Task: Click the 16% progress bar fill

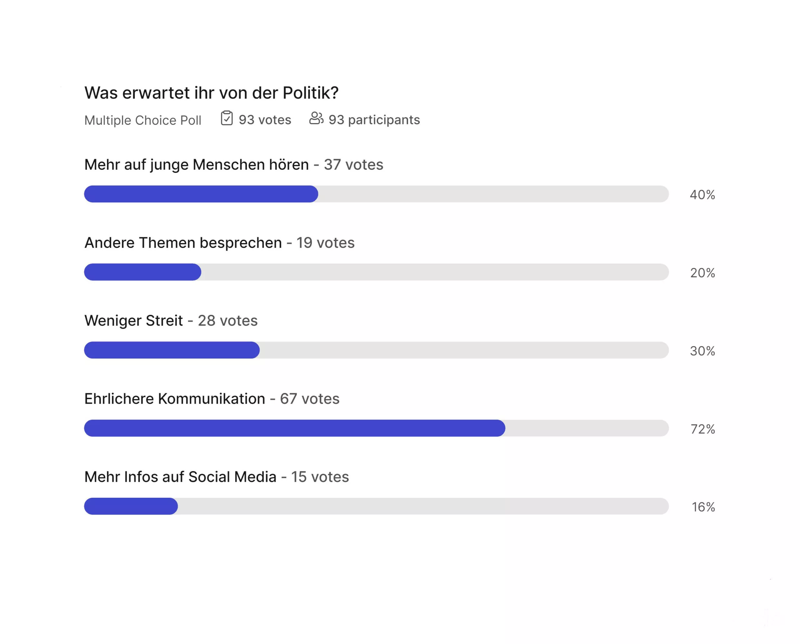Action: [x=131, y=507]
